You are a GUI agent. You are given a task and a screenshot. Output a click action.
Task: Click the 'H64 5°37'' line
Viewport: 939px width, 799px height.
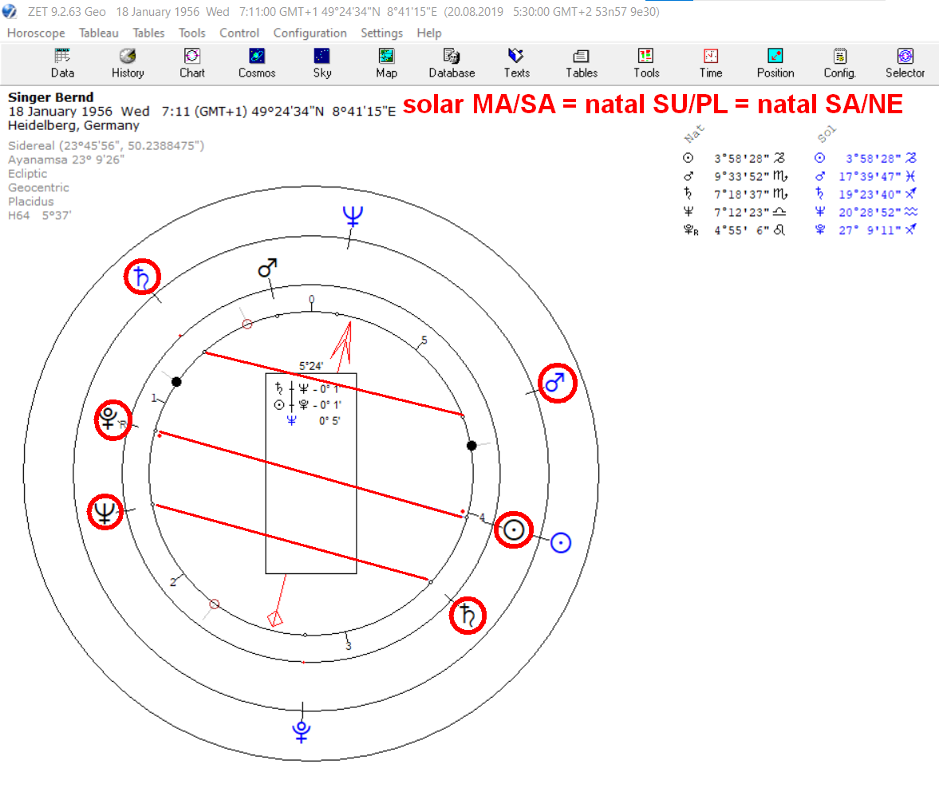point(40,215)
